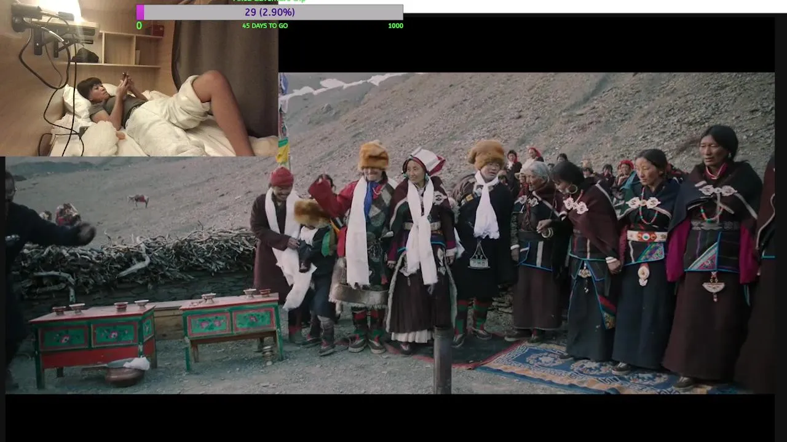Click the goal maximum value '1000'
This screenshot has height=442, width=787.
click(x=395, y=26)
